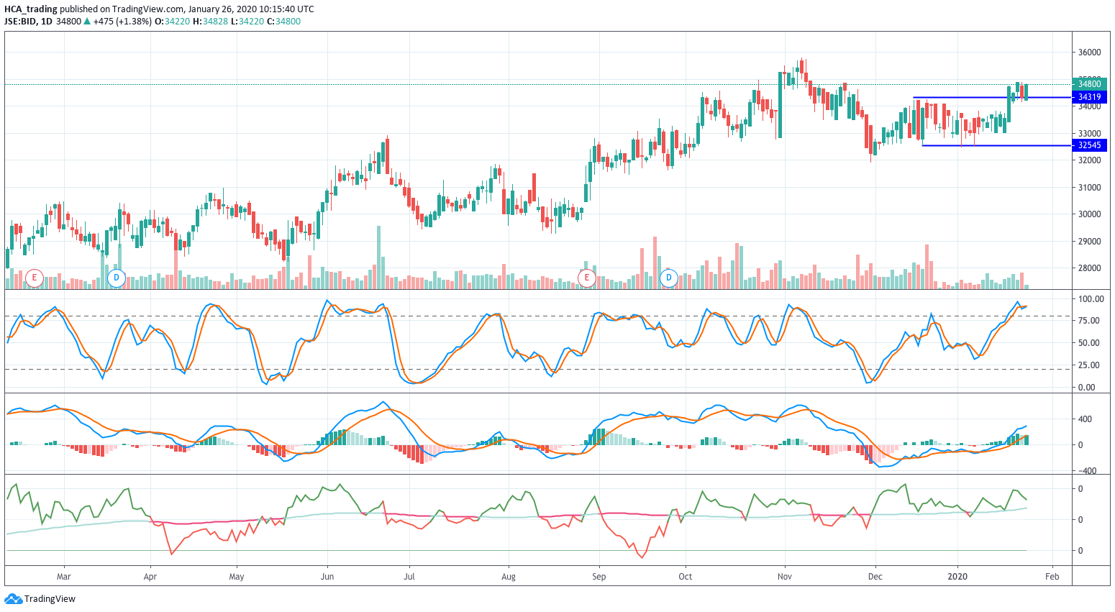The image size is (1115, 612).
Task: Click the JSE:BID symbol label
Action: tap(20, 22)
